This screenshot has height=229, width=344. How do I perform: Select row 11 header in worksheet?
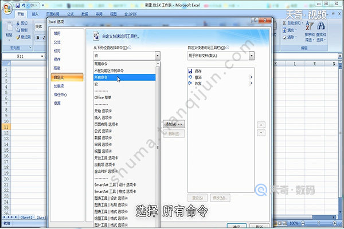point(6,127)
